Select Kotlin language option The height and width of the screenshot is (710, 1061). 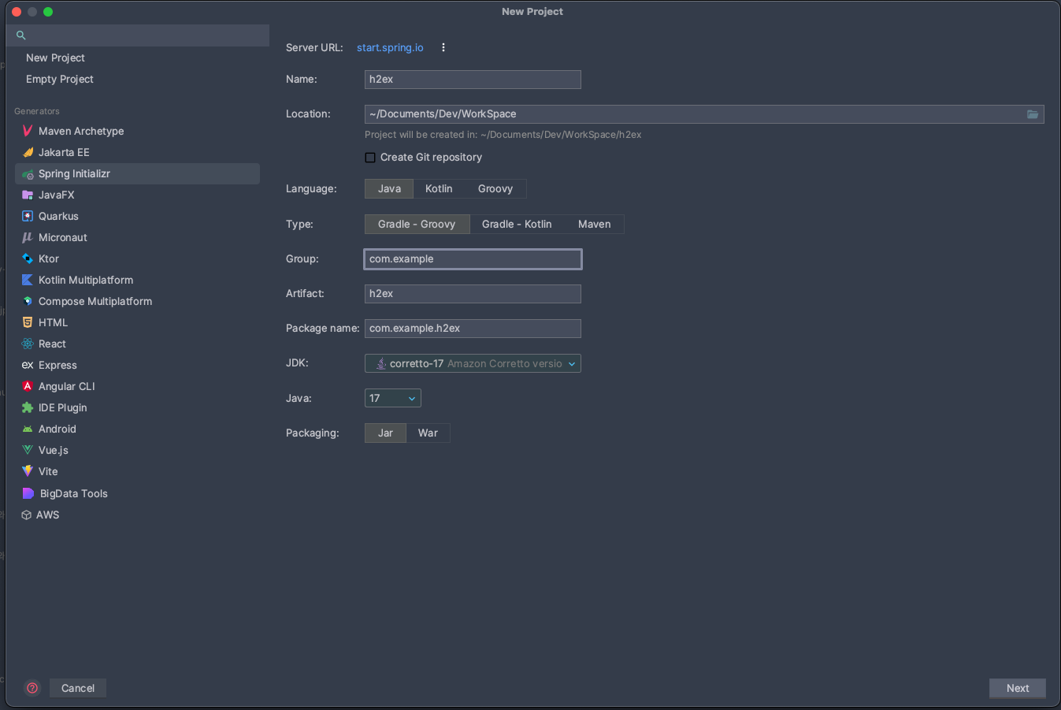(x=439, y=189)
